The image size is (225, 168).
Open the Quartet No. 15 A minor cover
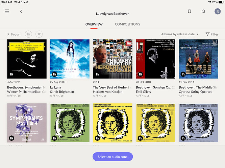pyautogui.click(x=112, y=123)
